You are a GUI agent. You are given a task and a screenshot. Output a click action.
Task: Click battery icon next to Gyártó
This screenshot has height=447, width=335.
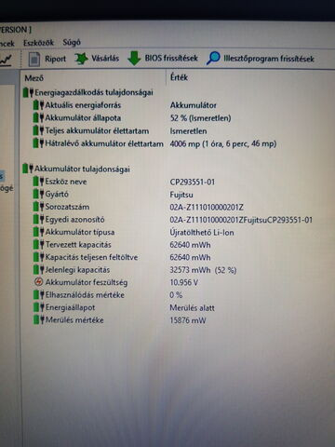(x=38, y=194)
